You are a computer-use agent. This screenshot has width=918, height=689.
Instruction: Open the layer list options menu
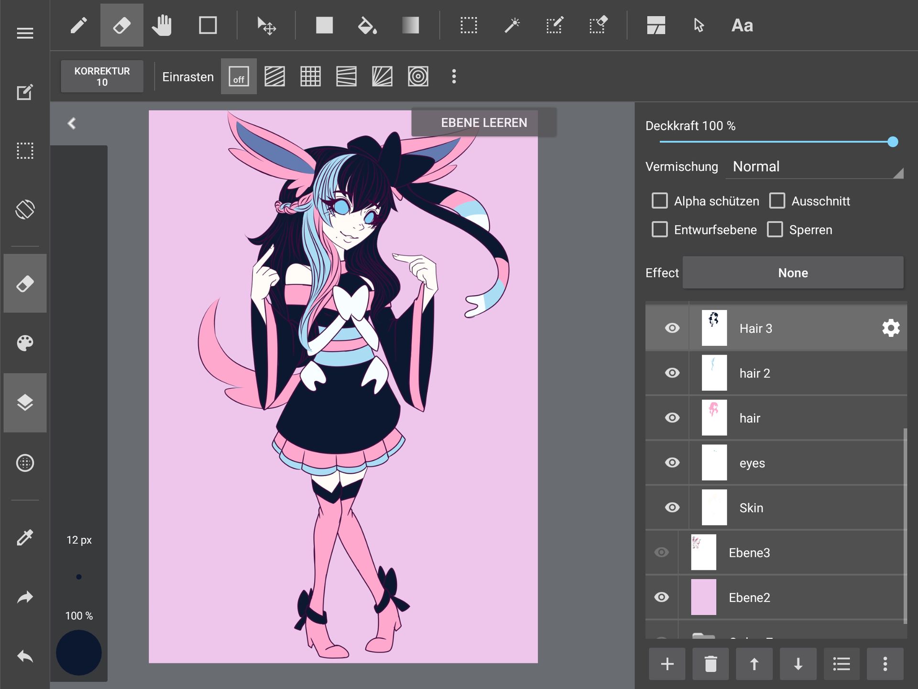(x=841, y=664)
